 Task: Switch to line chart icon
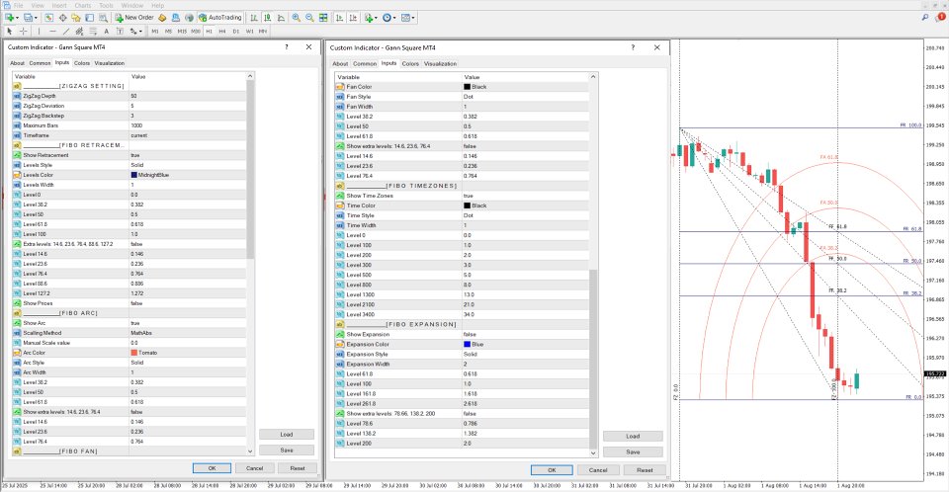(x=281, y=18)
